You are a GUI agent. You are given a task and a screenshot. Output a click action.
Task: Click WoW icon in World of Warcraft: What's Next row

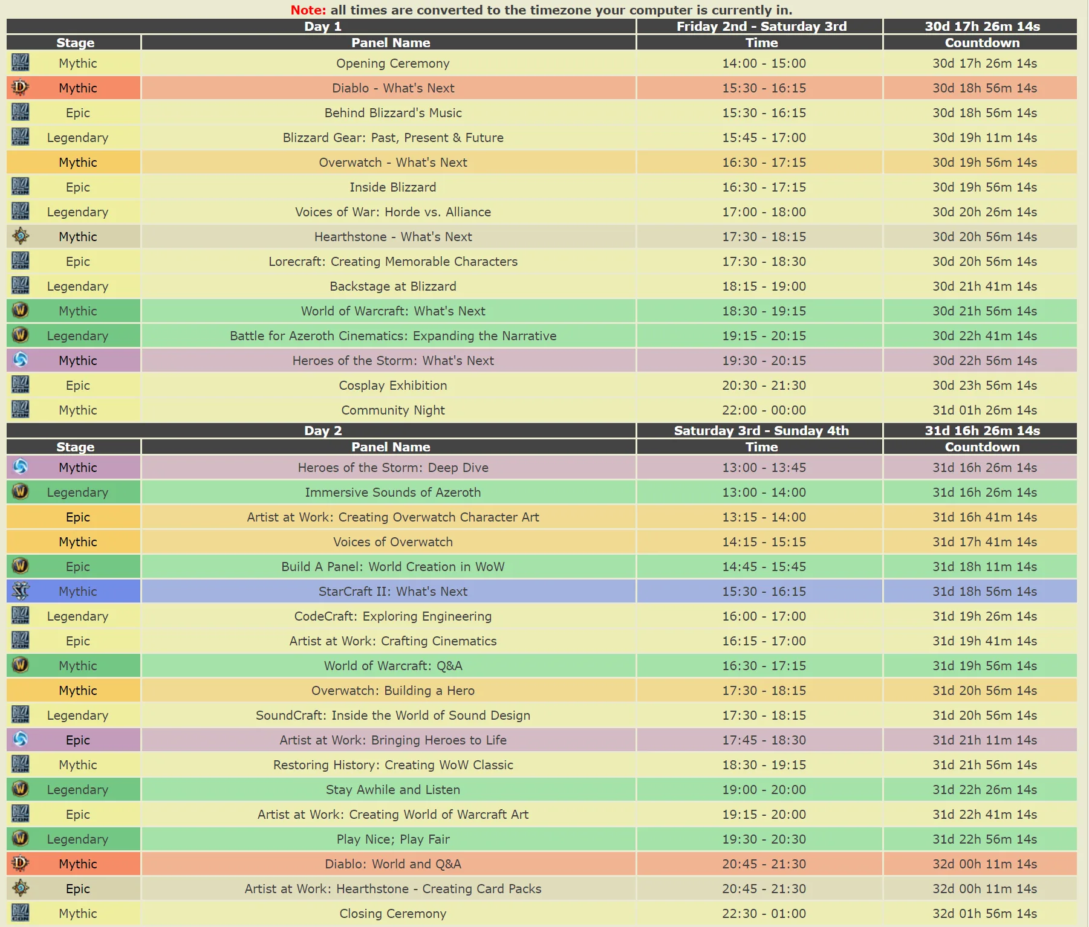(x=20, y=310)
